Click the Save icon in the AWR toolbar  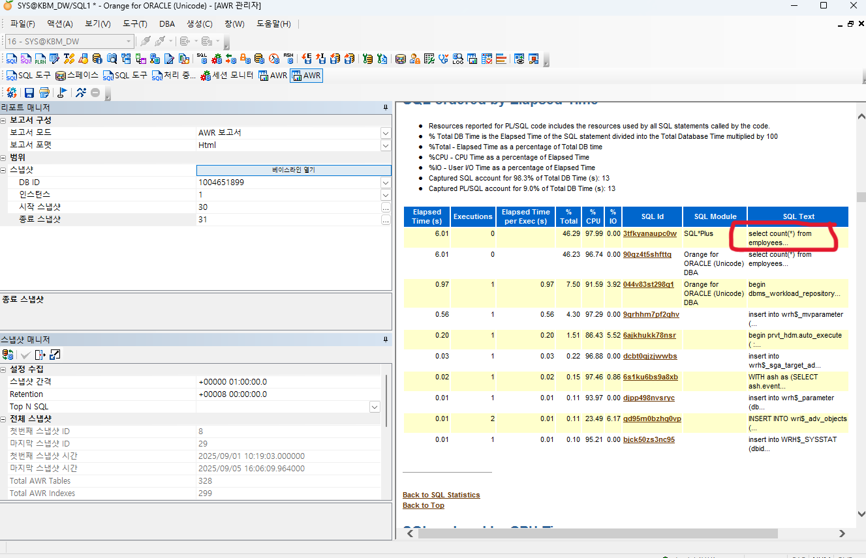(29, 93)
